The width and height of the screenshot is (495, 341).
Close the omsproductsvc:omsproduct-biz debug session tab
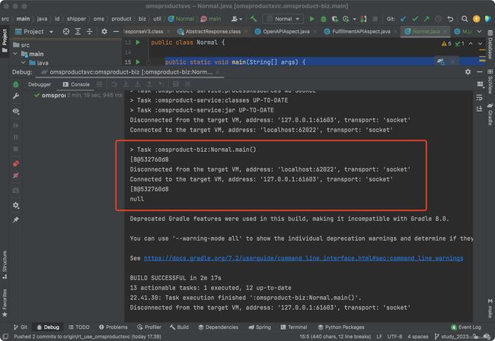click(218, 72)
